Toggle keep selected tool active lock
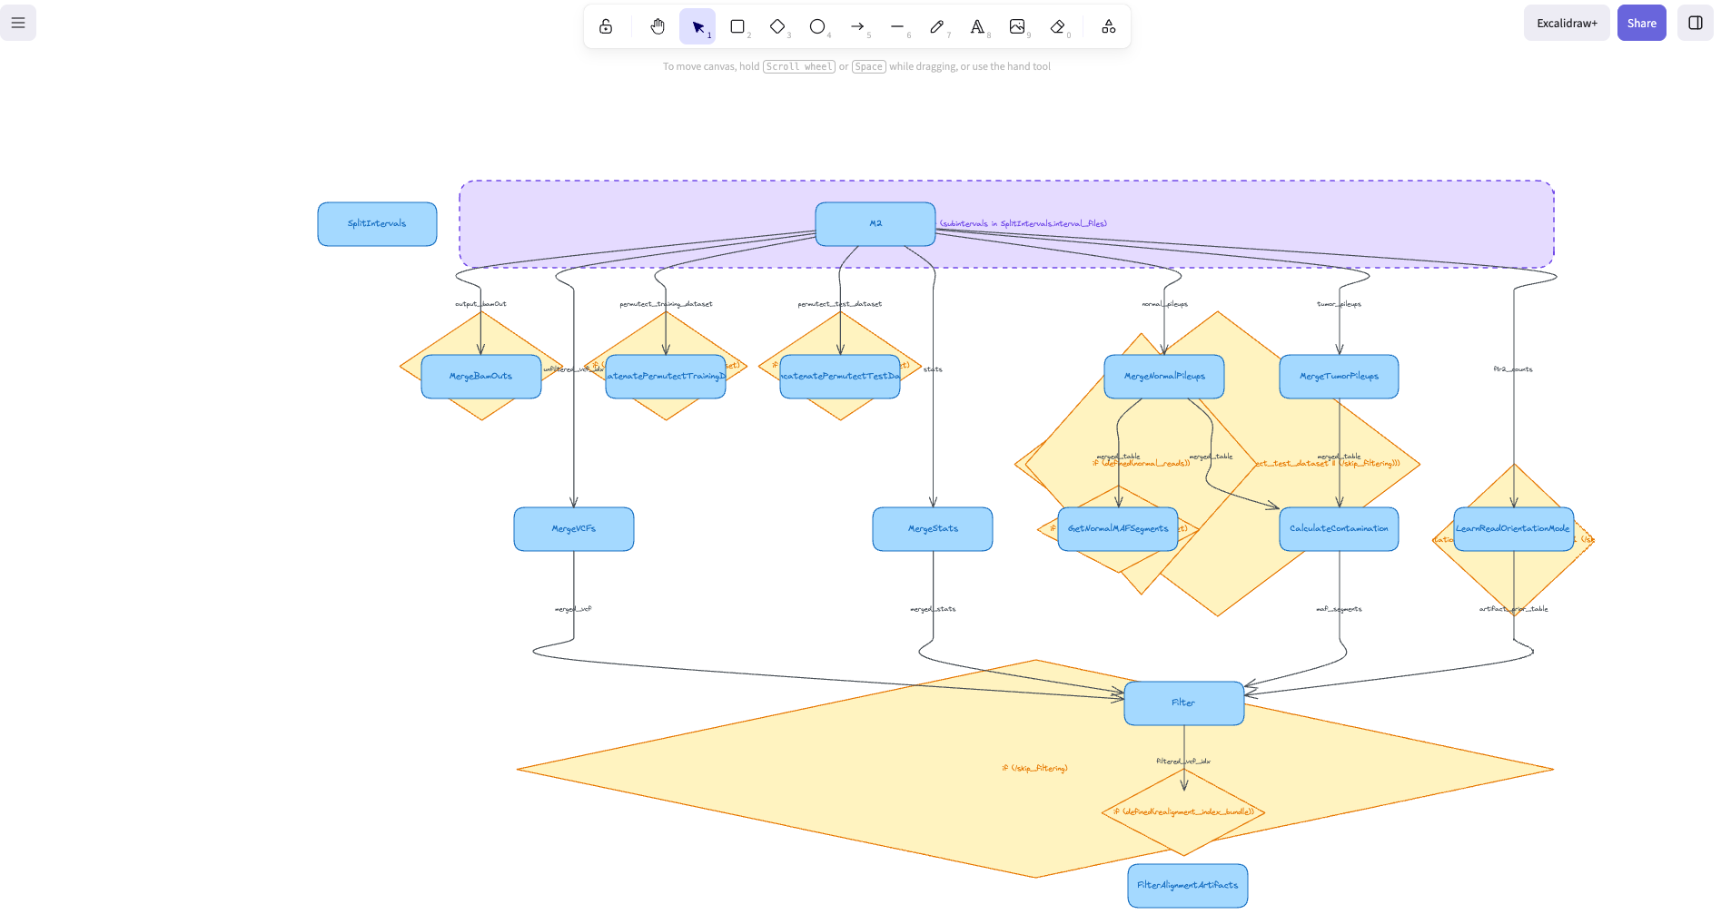 click(x=605, y=25)
